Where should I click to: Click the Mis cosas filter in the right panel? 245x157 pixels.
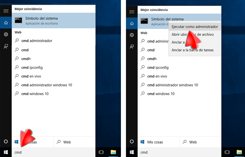click(x=151, y=142)
